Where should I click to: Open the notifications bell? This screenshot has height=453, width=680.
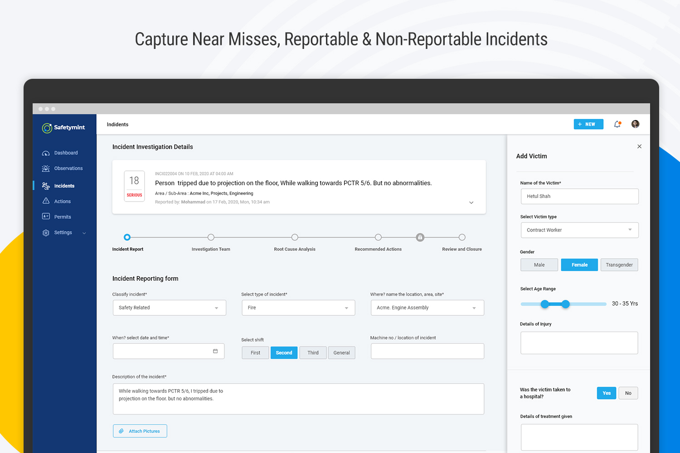click(617, 124)
